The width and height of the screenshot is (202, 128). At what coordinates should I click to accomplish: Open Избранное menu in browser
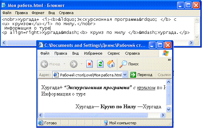tap(93, 53)
